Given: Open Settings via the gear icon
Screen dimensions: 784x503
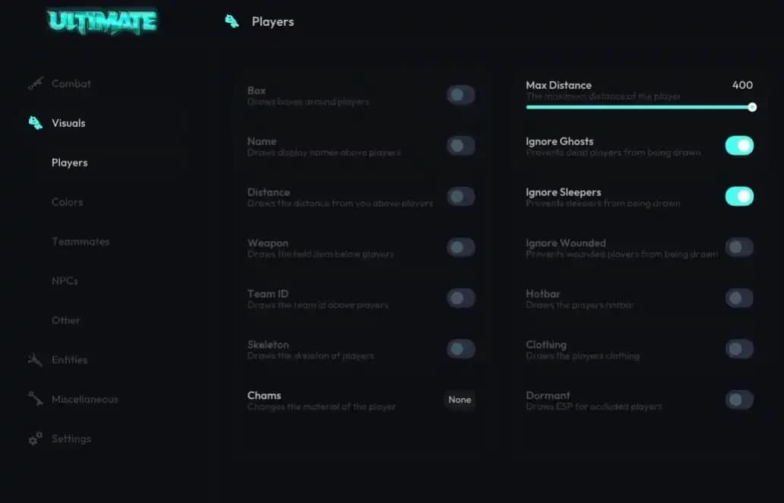Looking at the screenshot, I should (33, 438).
